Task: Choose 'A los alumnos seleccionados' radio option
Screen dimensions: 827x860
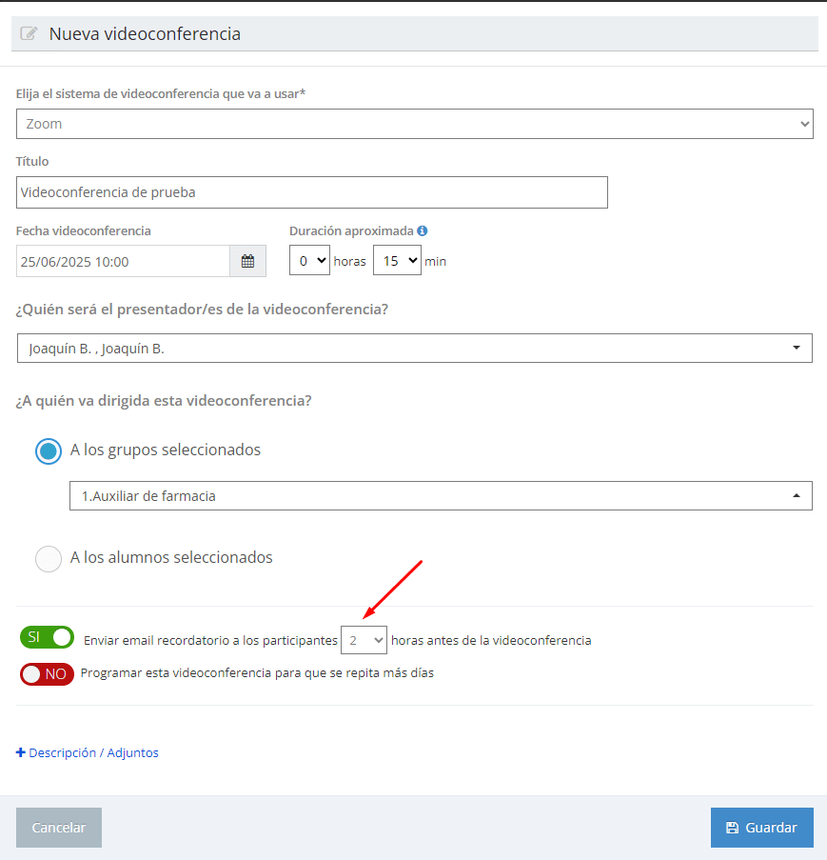Action: click(49, 558)
